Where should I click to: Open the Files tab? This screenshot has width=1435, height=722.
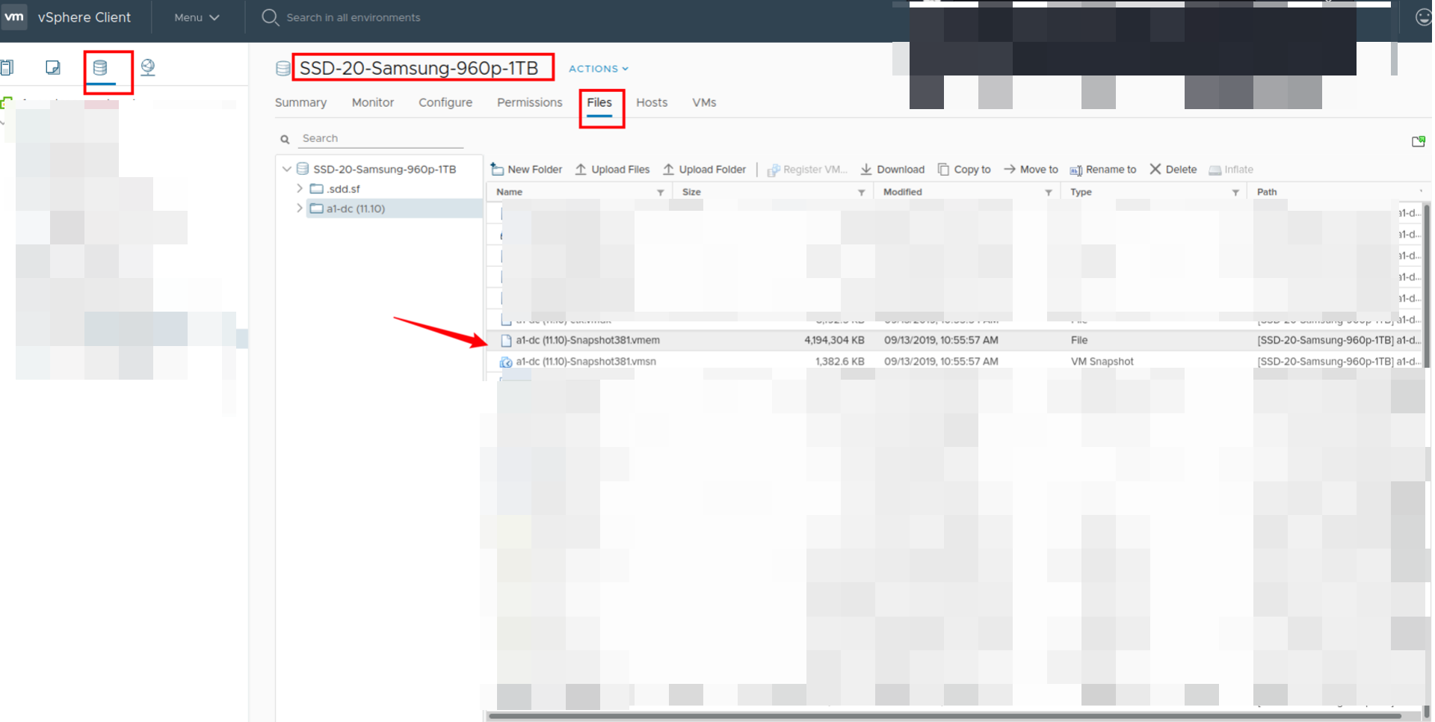pyautogui.click(x=599, y=102)
